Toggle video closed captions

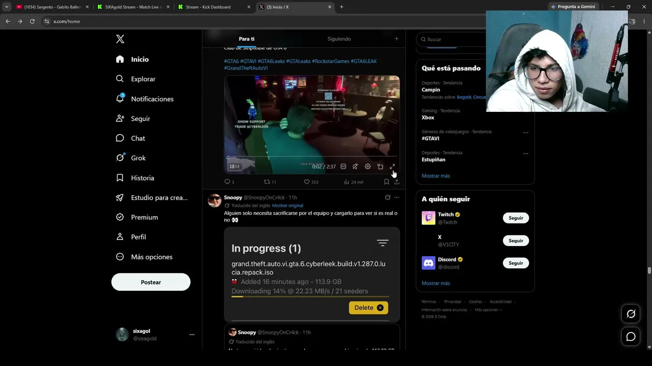343,167
